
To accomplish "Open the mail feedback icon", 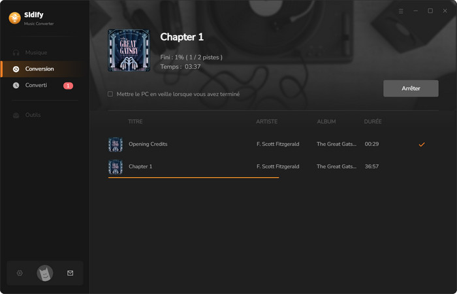I will pos(71,273).
